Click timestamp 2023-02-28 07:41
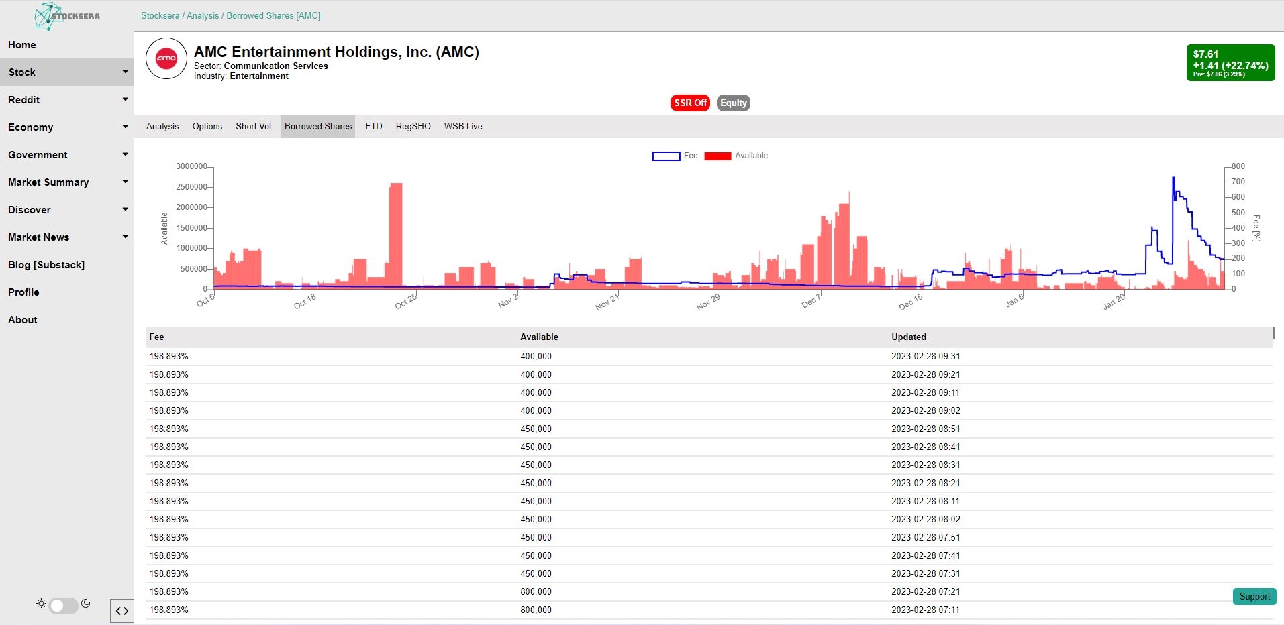The image size is (1284, 625). click(x=926, y=555)
